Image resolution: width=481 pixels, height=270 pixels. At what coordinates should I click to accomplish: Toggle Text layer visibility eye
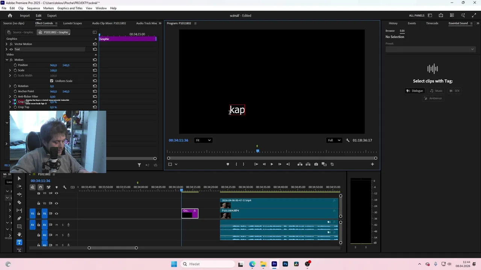pos(11,49)
